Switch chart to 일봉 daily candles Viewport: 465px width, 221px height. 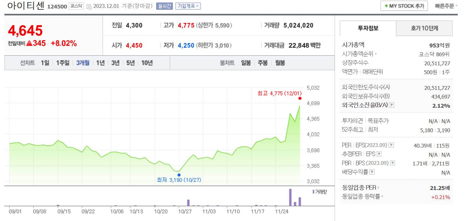click(246, 63)
